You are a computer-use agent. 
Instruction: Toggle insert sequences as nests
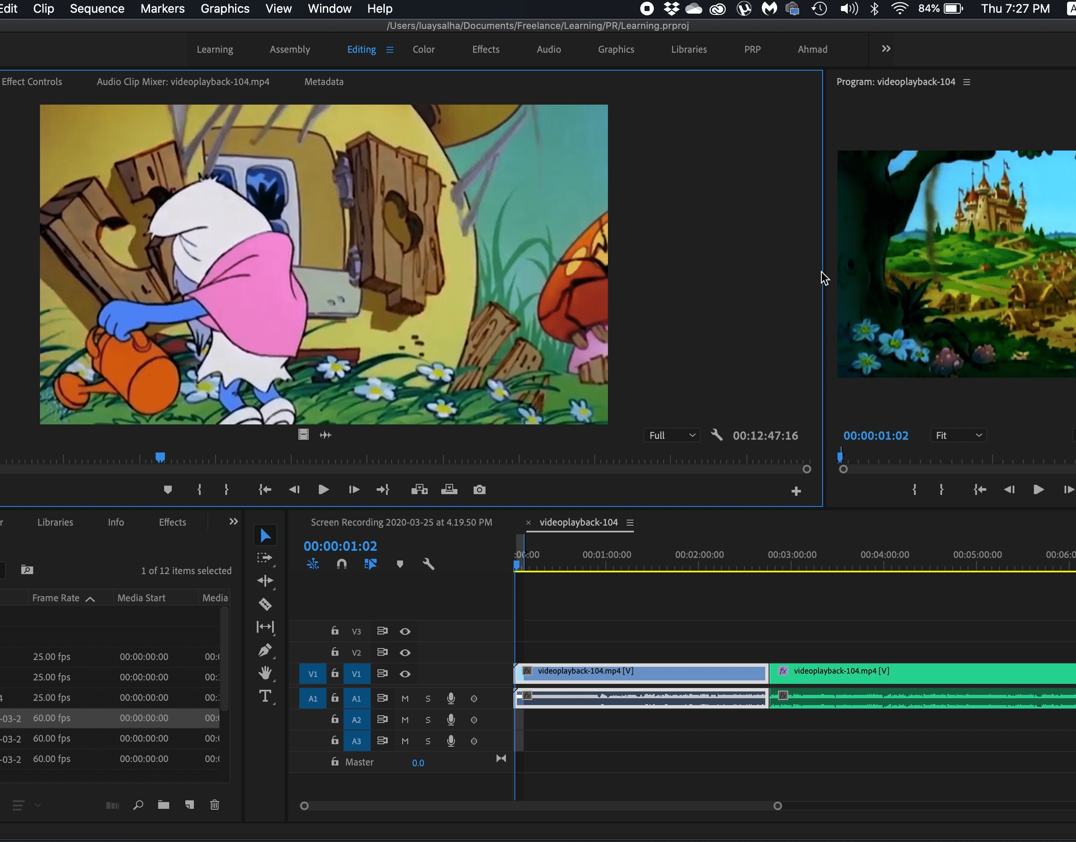pyautogui.click(x=313, y=564)
